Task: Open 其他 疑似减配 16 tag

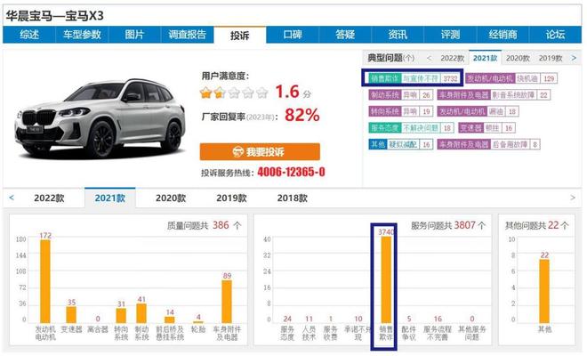Action: 400,144
